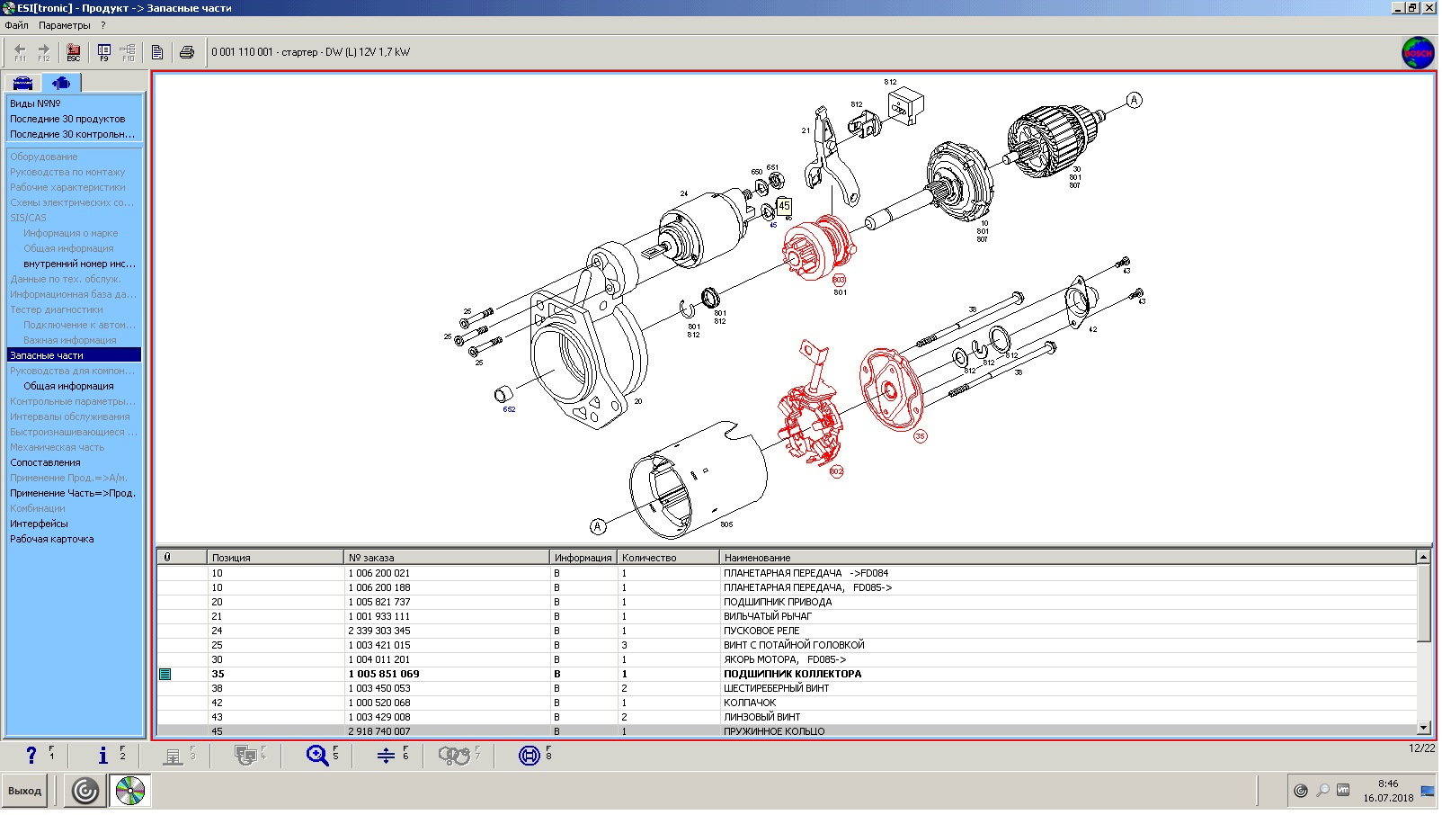Click the F7 gears icon
This screenshot has width=1442, height=815.
454,756
